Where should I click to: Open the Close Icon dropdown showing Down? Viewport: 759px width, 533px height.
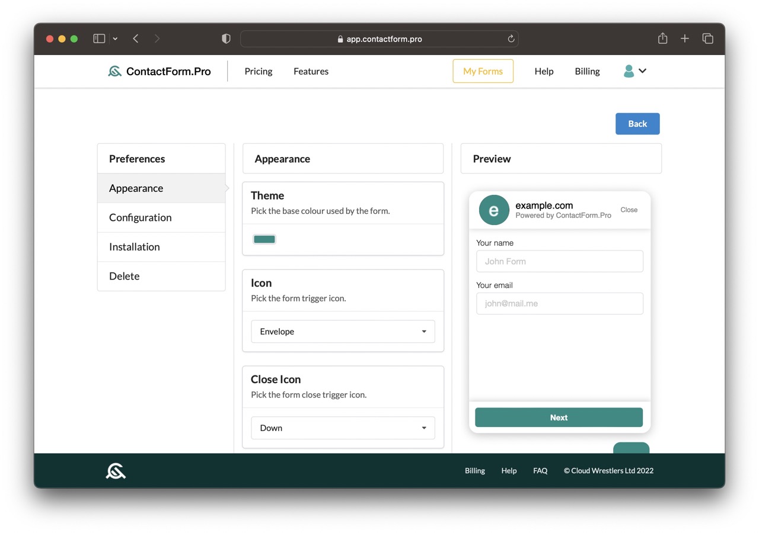coord(343,428)
